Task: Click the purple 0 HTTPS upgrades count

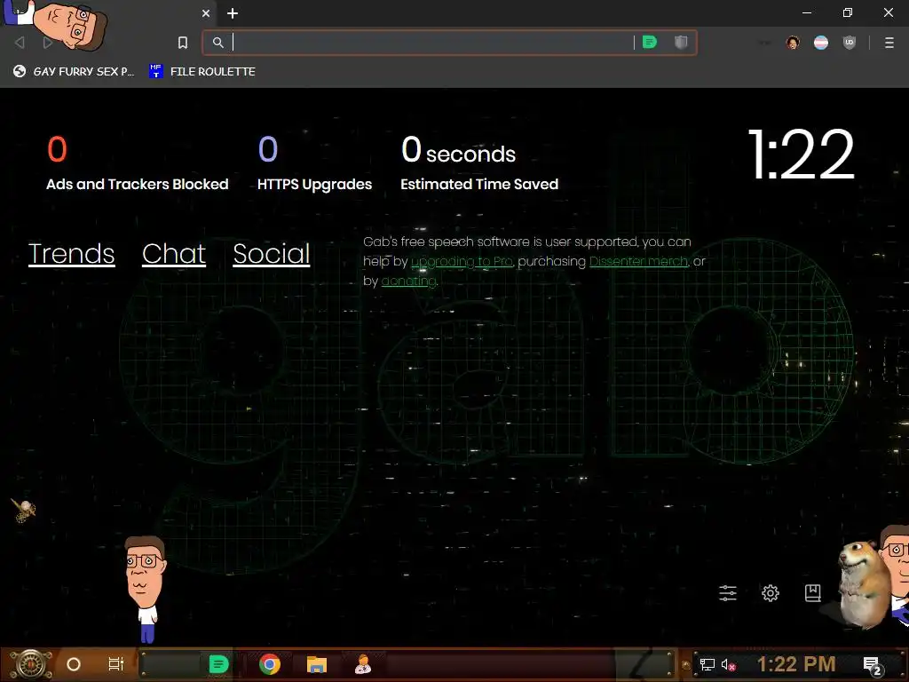Action: point(268,149)
